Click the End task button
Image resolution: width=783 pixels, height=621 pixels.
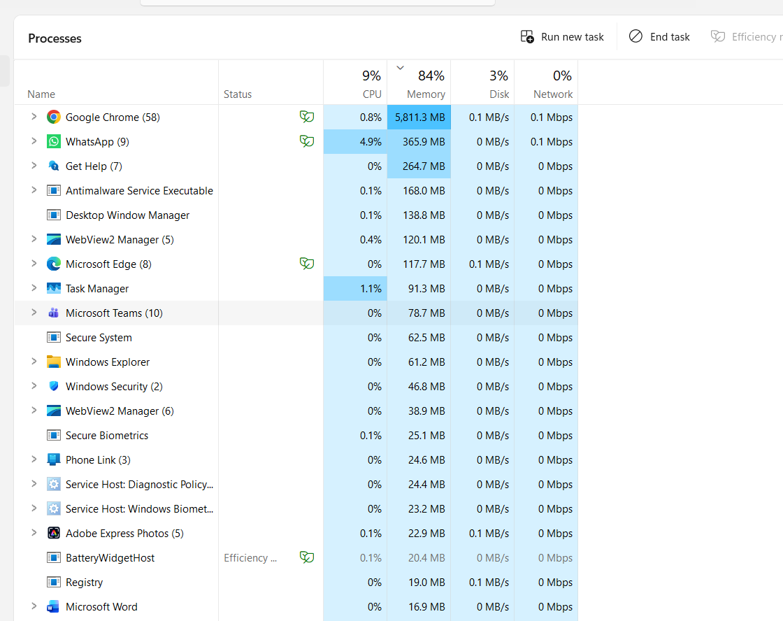point(659,37)
